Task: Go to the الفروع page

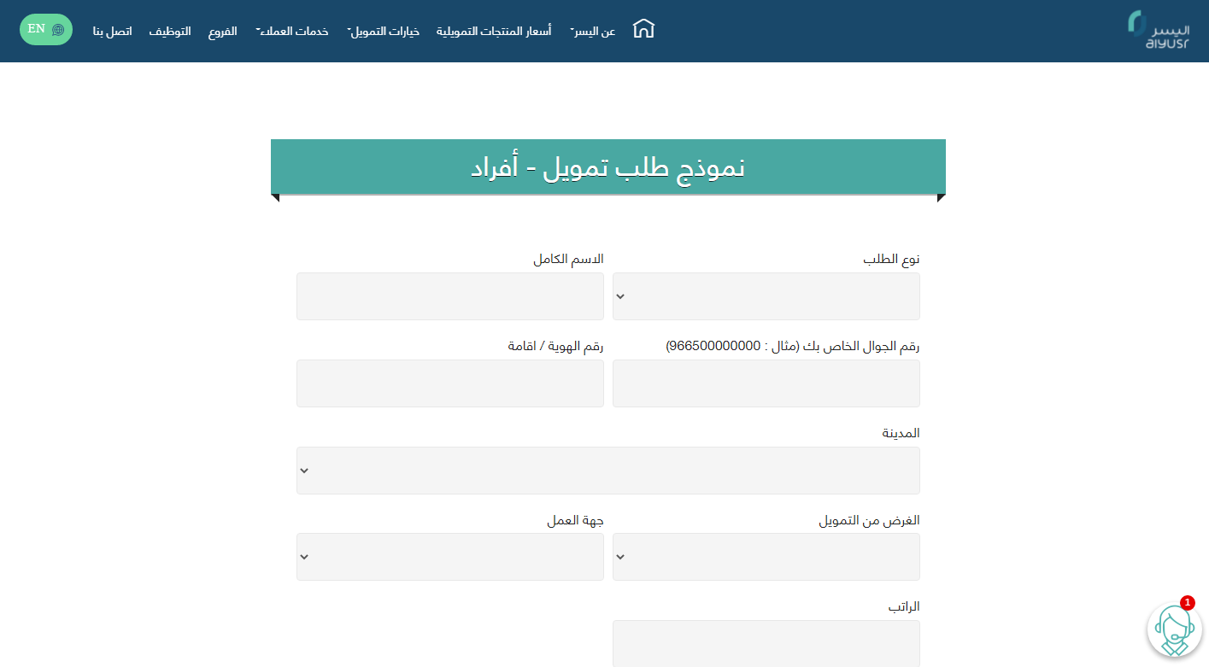Action: point(223,31)
